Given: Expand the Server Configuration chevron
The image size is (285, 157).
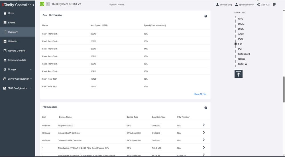Looking at the screenshot, I should 31,79.
